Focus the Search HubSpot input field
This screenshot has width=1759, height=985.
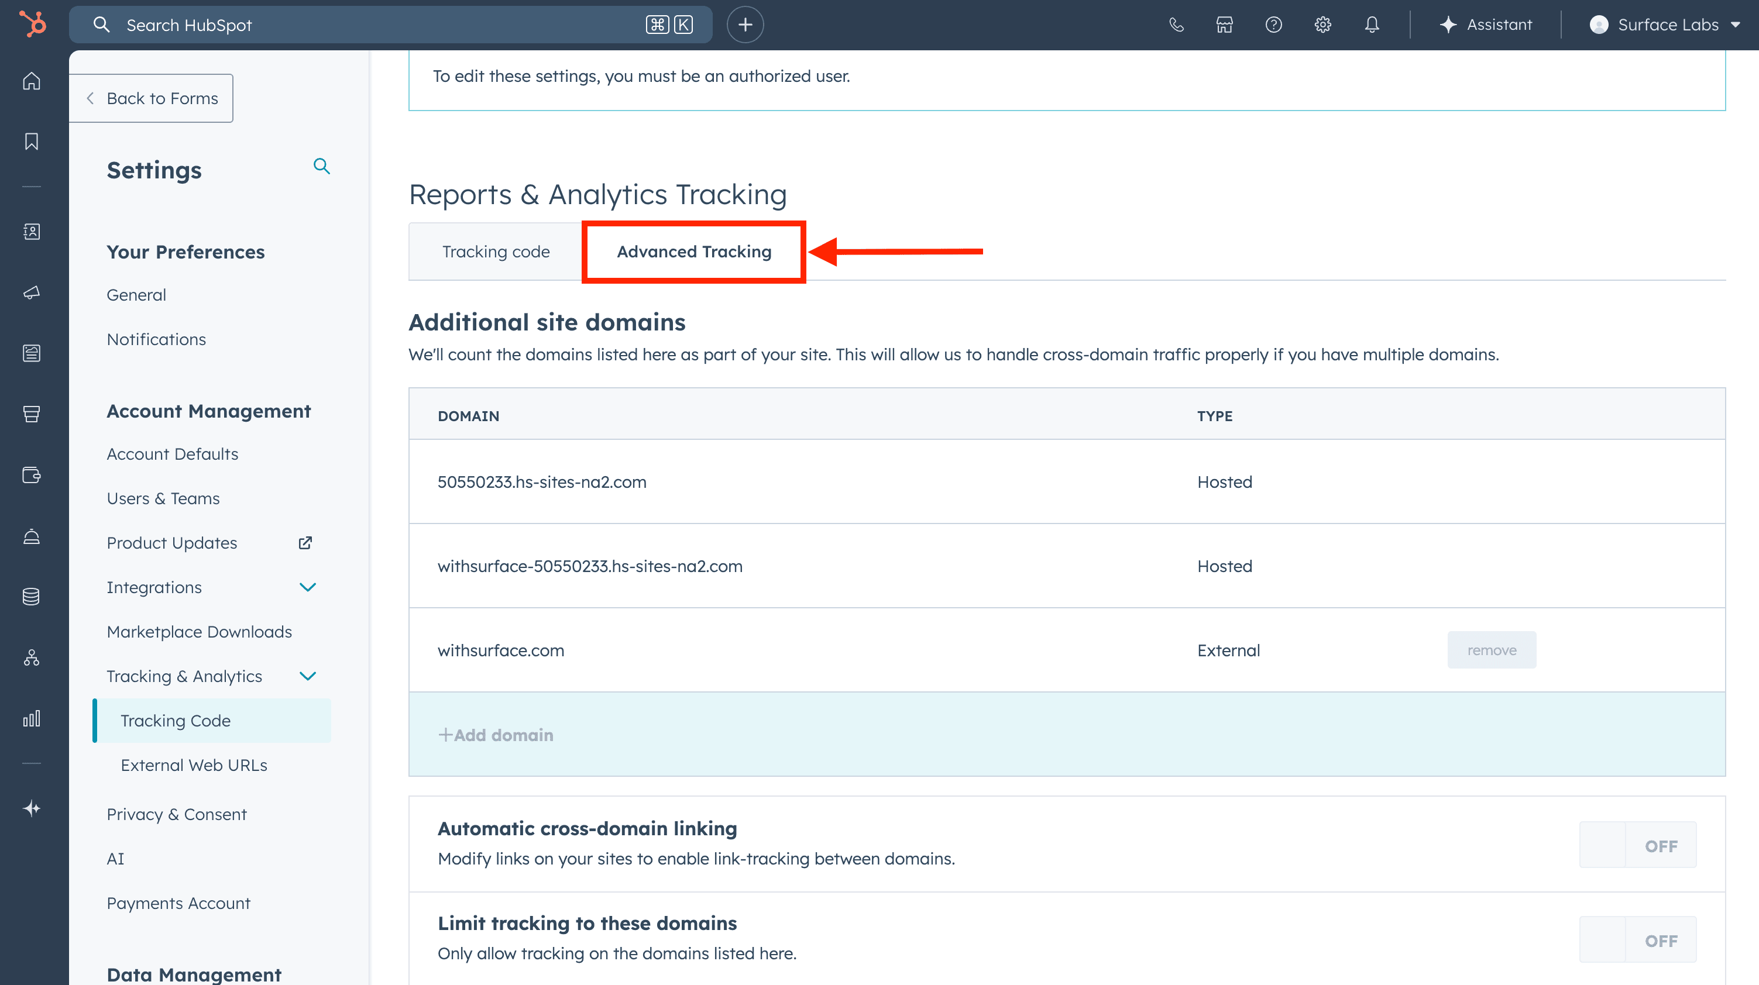pos(390,25)
